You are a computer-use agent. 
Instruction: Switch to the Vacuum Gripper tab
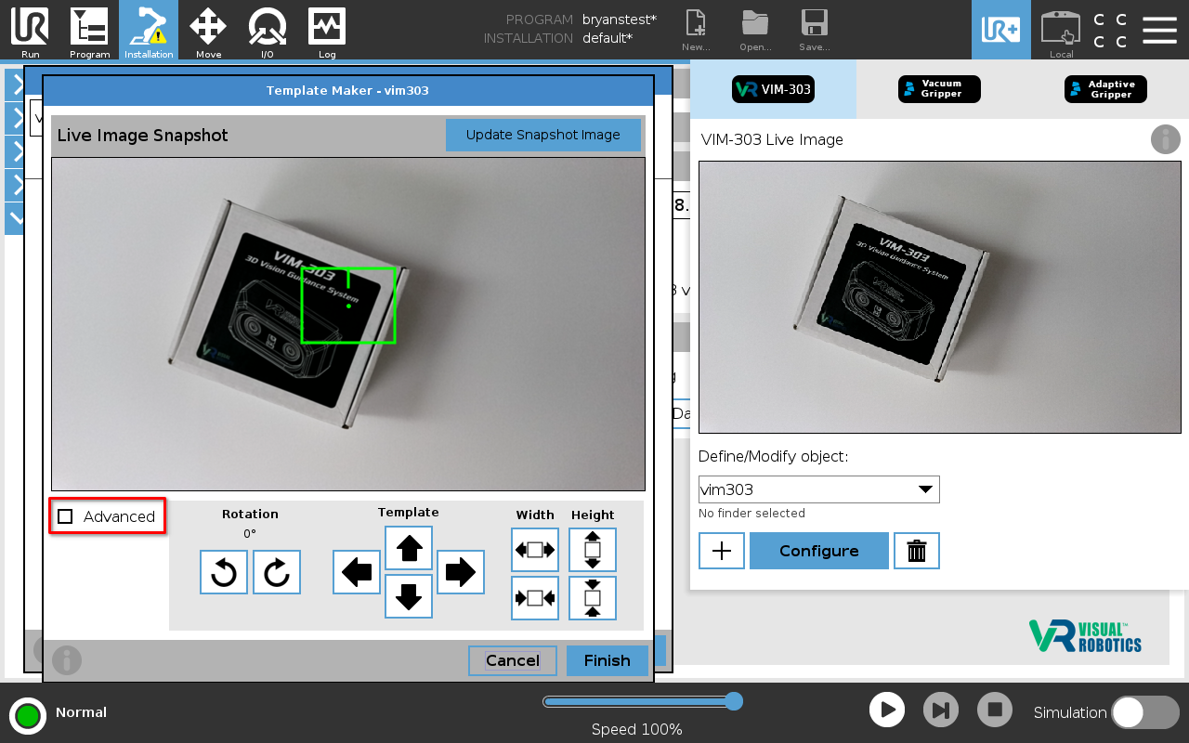pyautogui.click(x=939, y=89)
